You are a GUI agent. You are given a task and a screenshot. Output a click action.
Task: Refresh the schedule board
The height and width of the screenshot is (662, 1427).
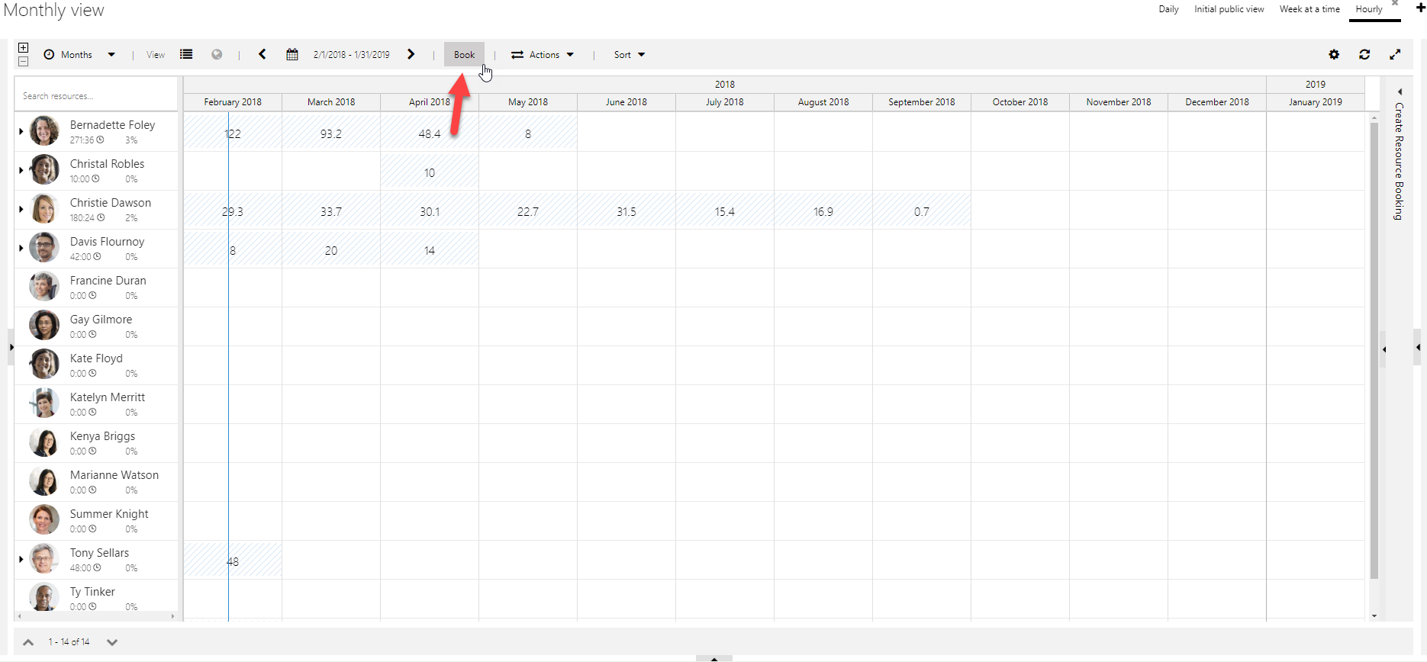pos(1364,55)
